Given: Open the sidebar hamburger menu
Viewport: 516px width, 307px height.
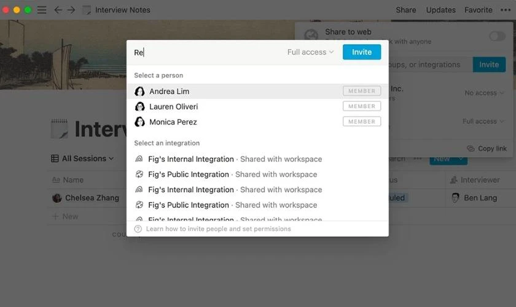Looking at the screenshot, I should [42, 10].
